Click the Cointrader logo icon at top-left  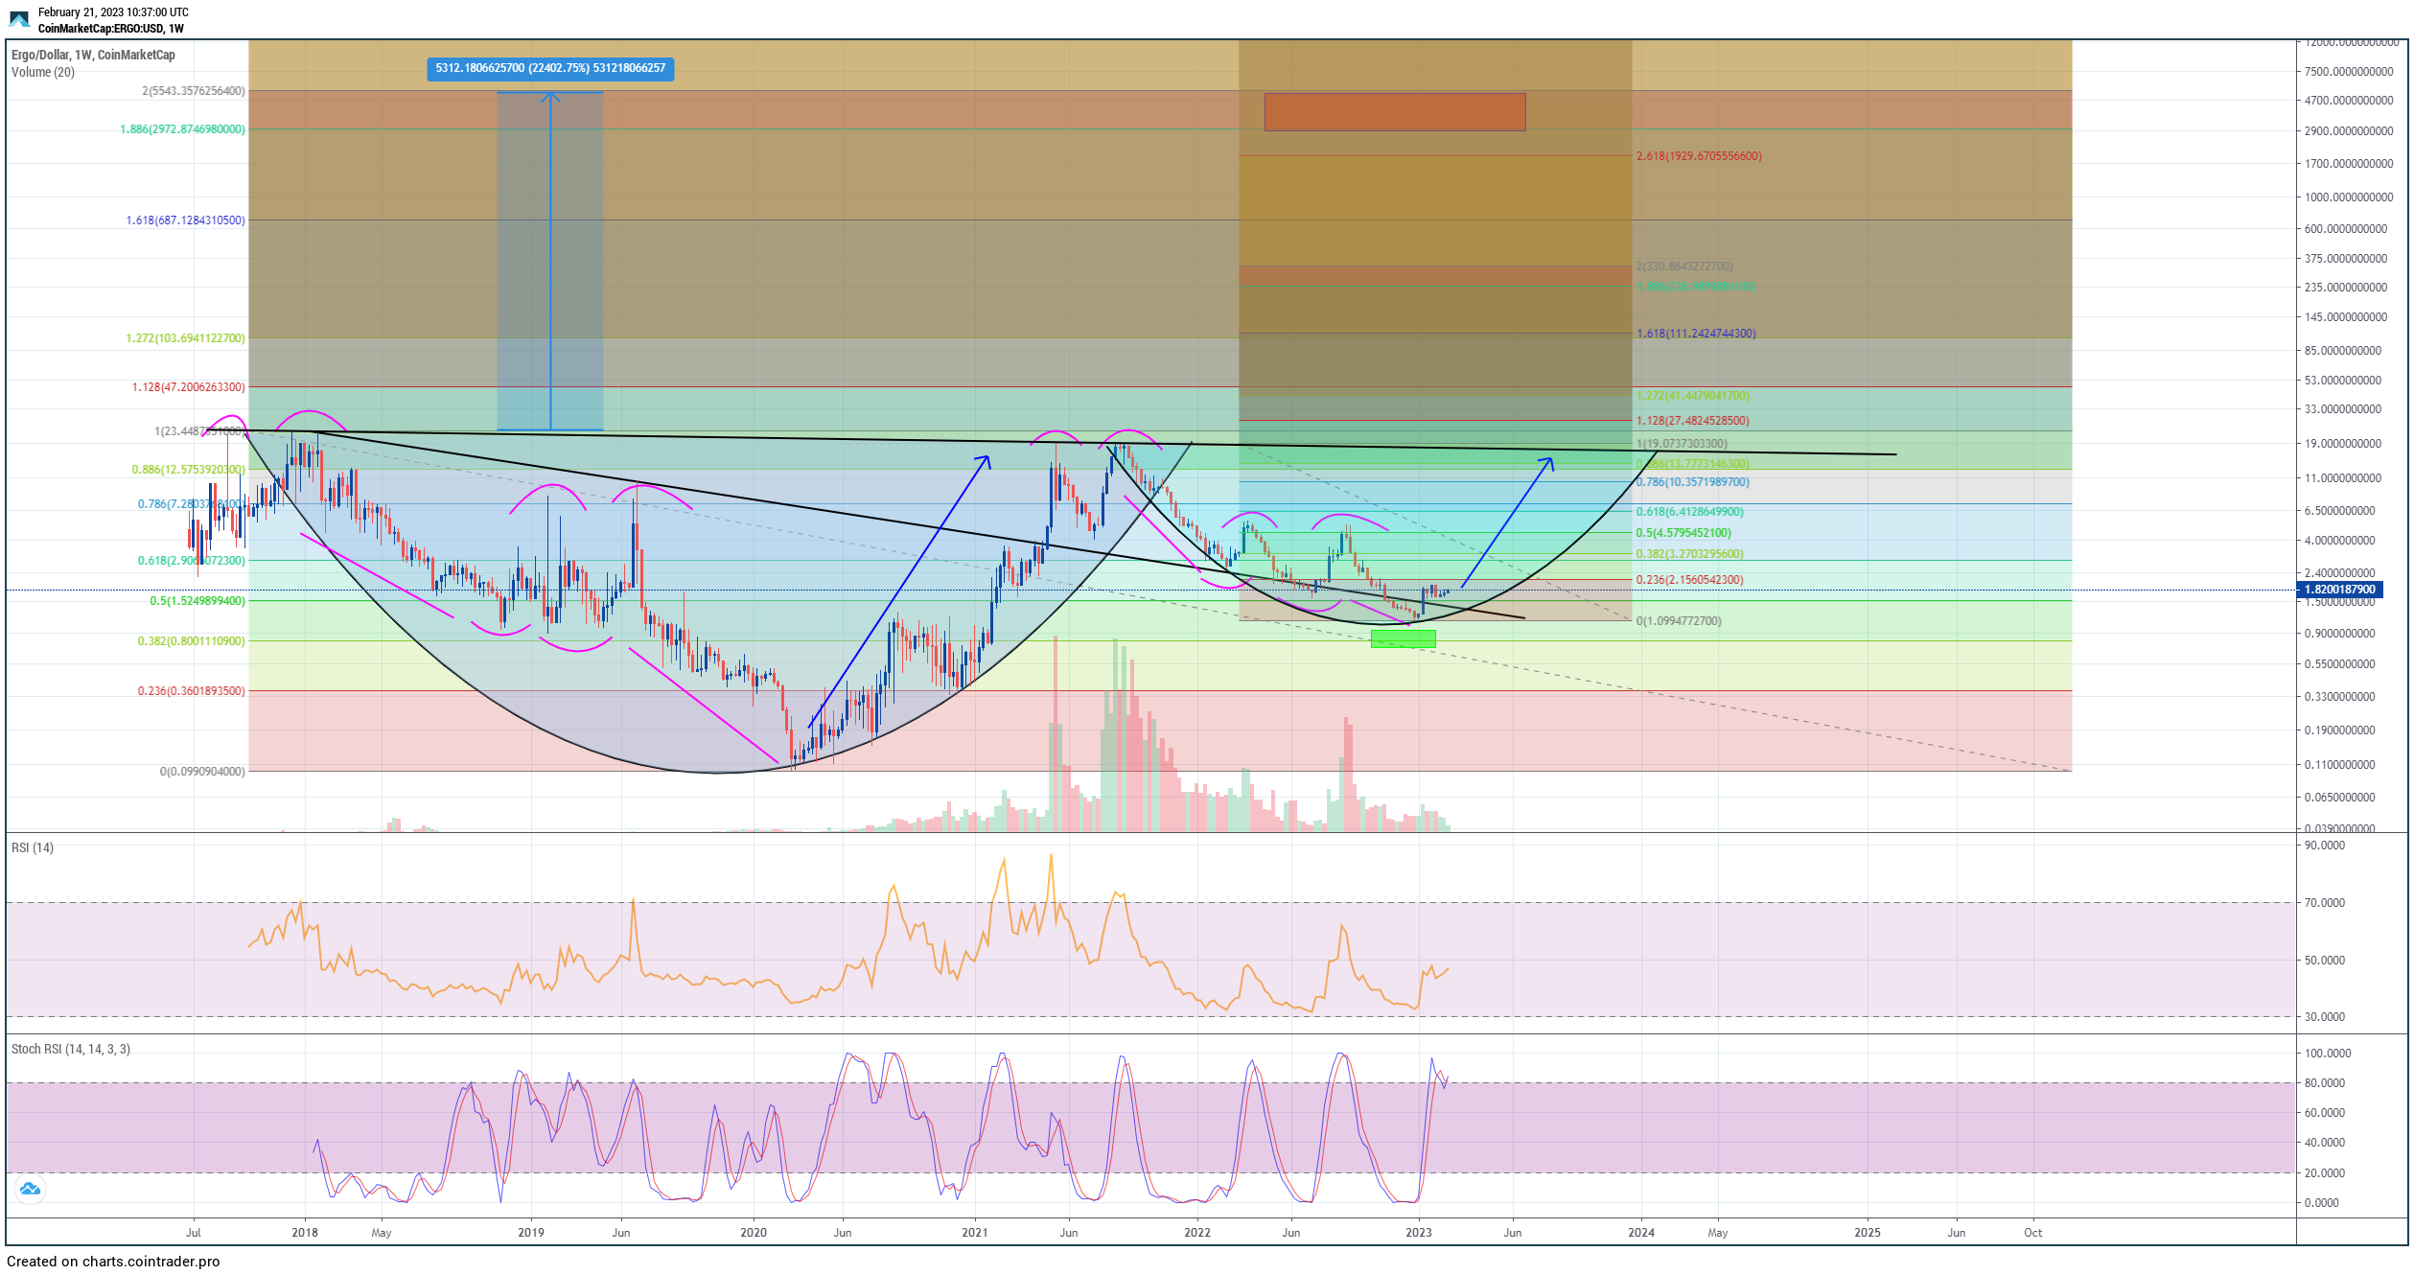tap(19, 19)
